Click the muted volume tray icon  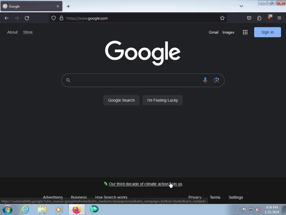[258, 210]
